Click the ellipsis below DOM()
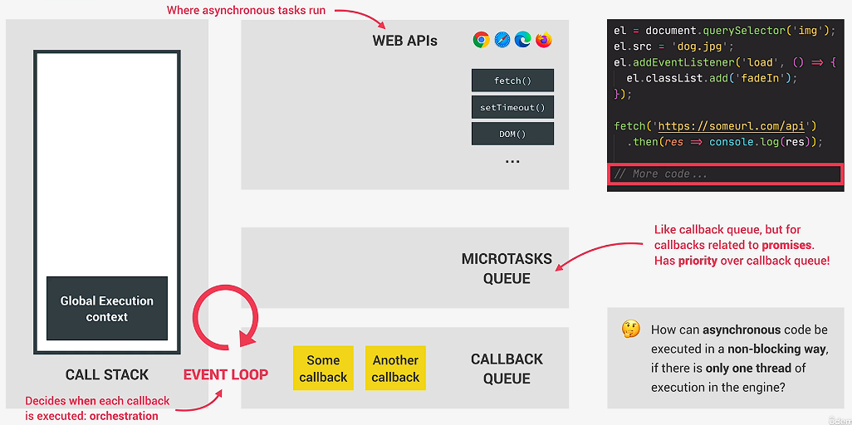The width and height of the screenshot is (852, 425). pyautogui.click(x=512, y=160)
